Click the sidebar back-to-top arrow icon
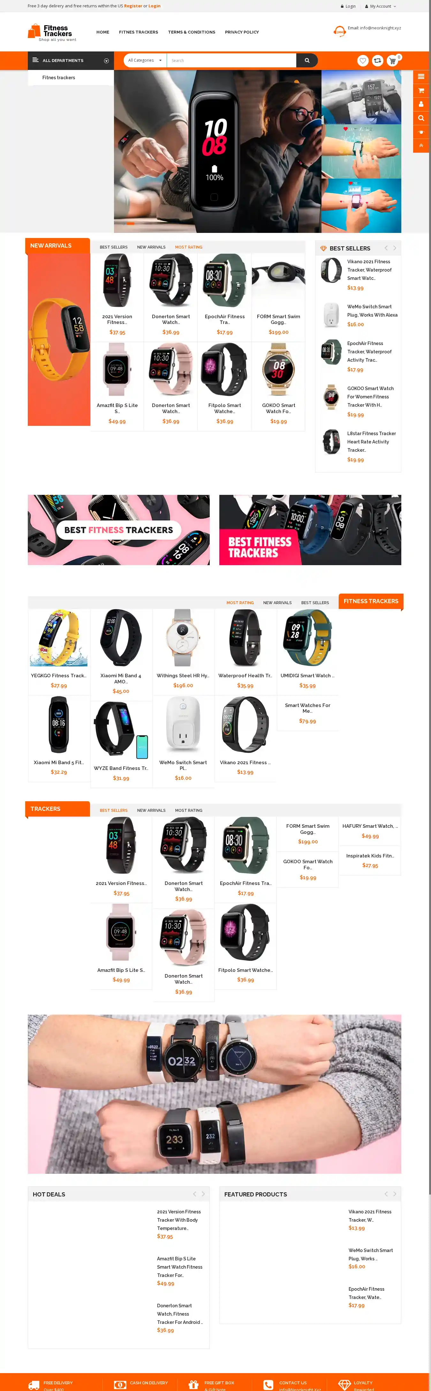The image size is (431, 1391). (x=421, y=146)
